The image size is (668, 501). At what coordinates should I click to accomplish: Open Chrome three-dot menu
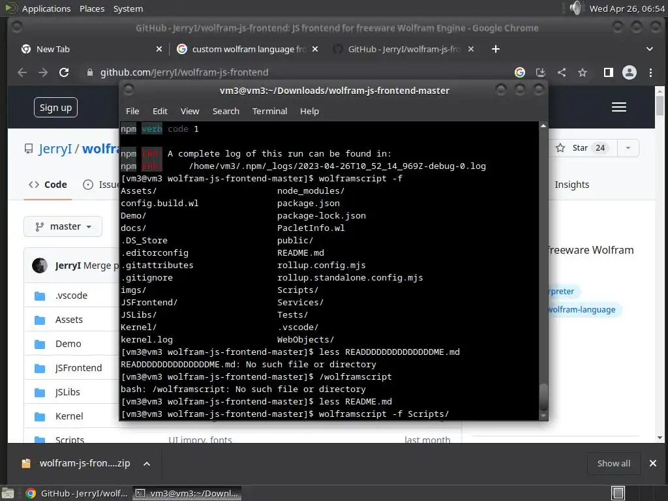pyautogui.click(x=650, y=72)
